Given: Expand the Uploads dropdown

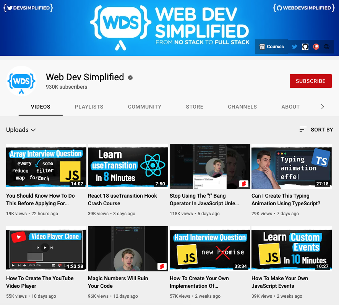Looking at the screenshot, I should point(21,130).
